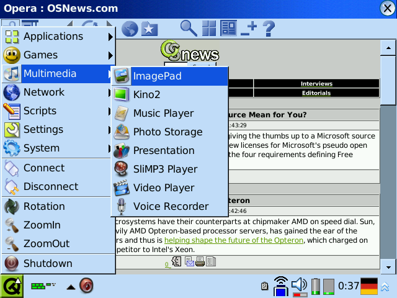Expand the Games submenu arrow
Viewport: 397px width, 298px height.
coord(110,55)
